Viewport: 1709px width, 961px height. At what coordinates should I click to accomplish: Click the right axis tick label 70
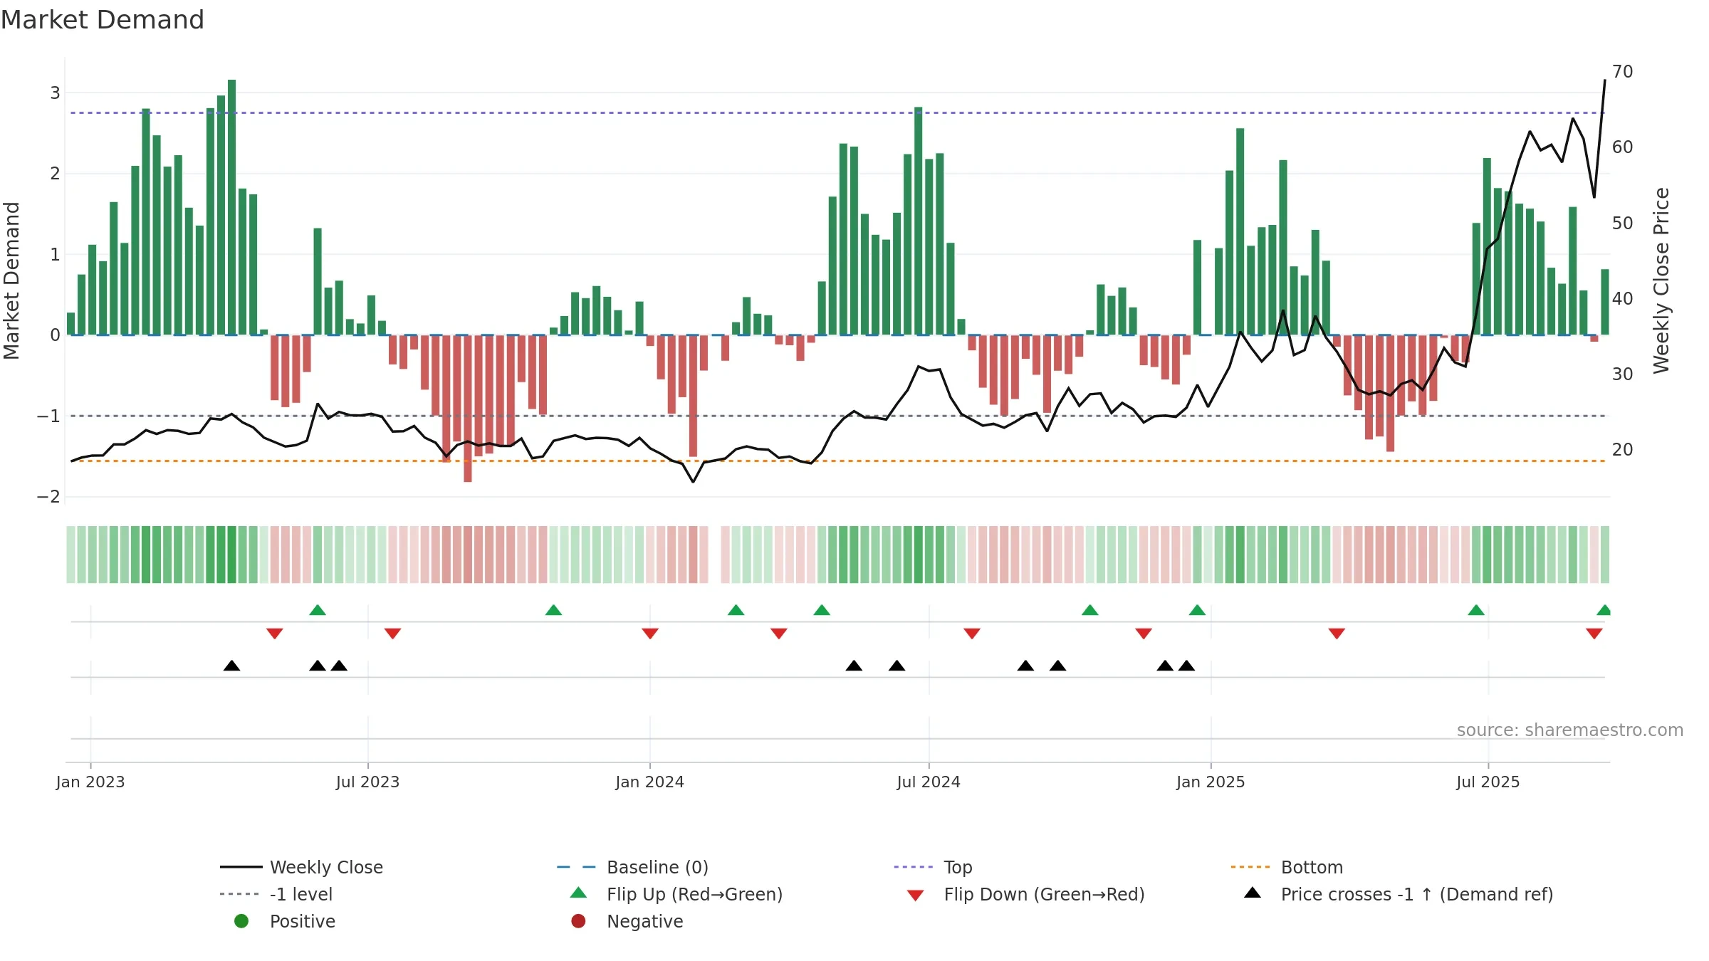pos(1623,72)
